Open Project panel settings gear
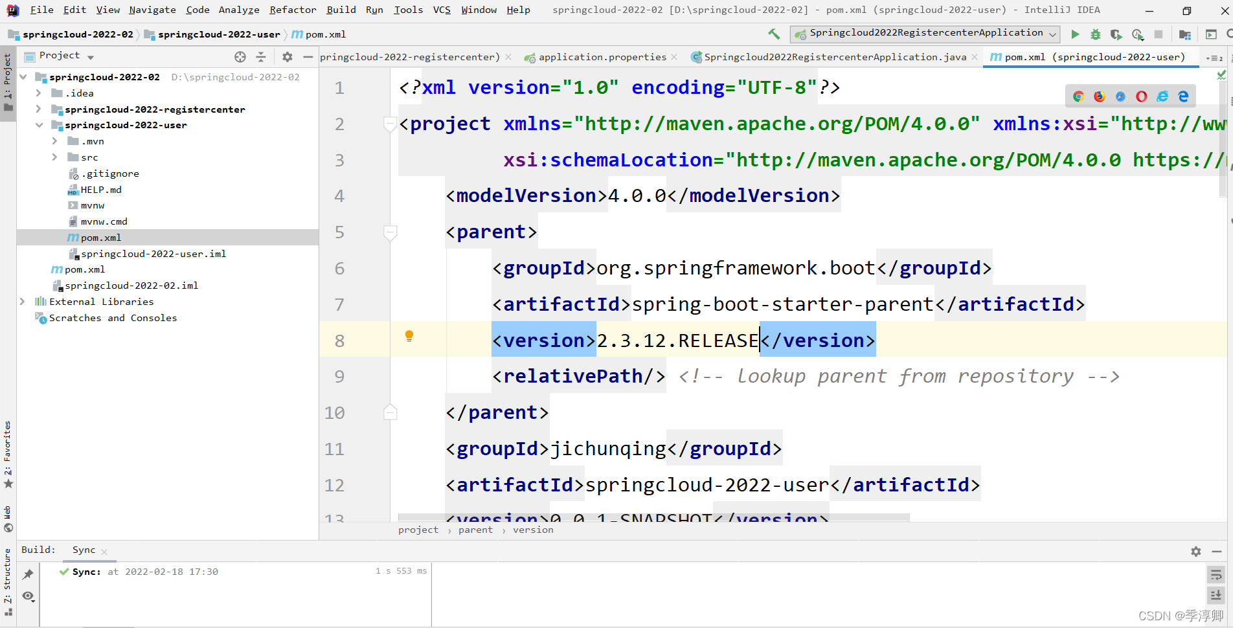 coord(288,57)
